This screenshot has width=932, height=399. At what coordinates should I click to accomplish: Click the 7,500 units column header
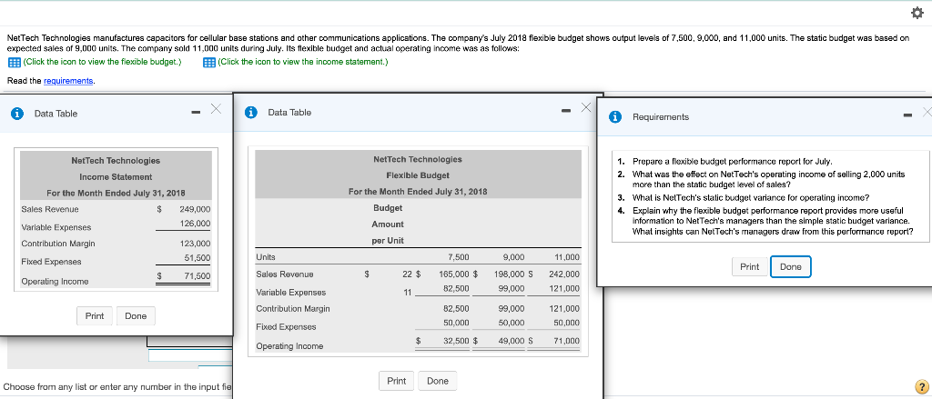459,257
